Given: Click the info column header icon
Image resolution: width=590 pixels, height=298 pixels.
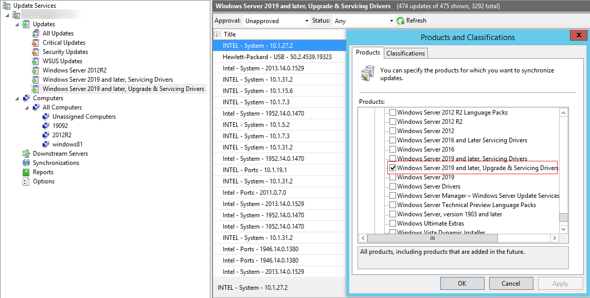Looking at the screenshot, I should coord(217,34).
